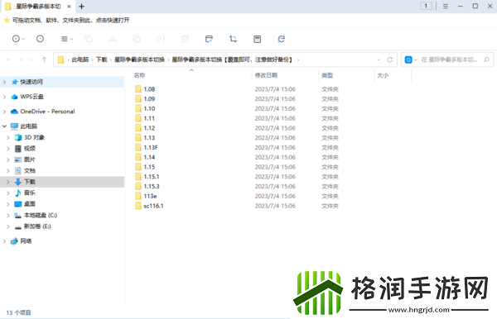
Task: Select 音乐 in the sidebar
Action: pyautogui.click(x=30, y=193)
